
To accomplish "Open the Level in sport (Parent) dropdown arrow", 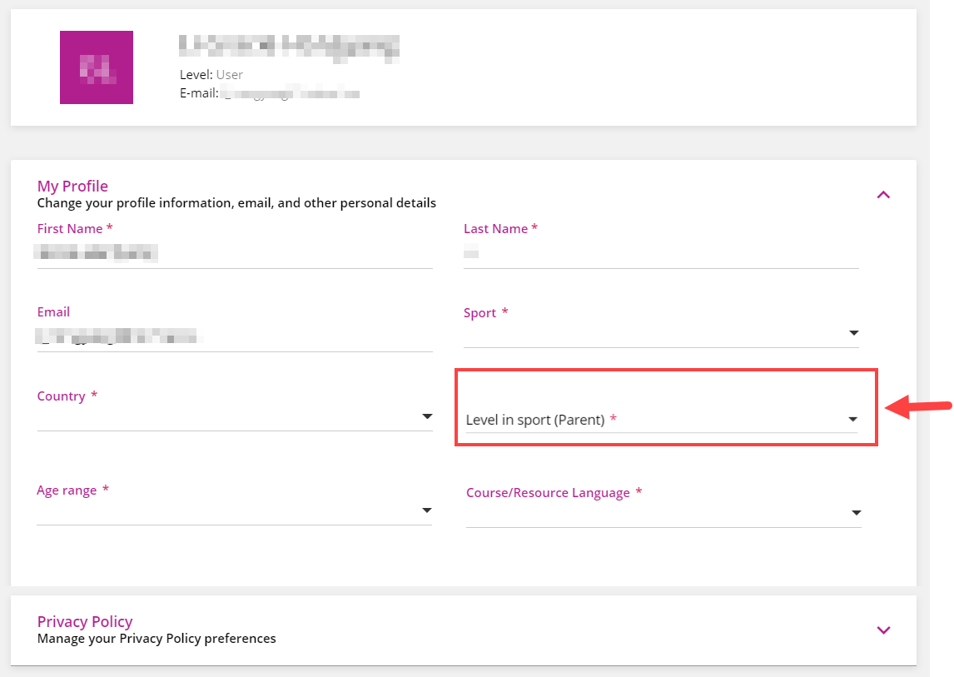I will (x=852, y=420).
